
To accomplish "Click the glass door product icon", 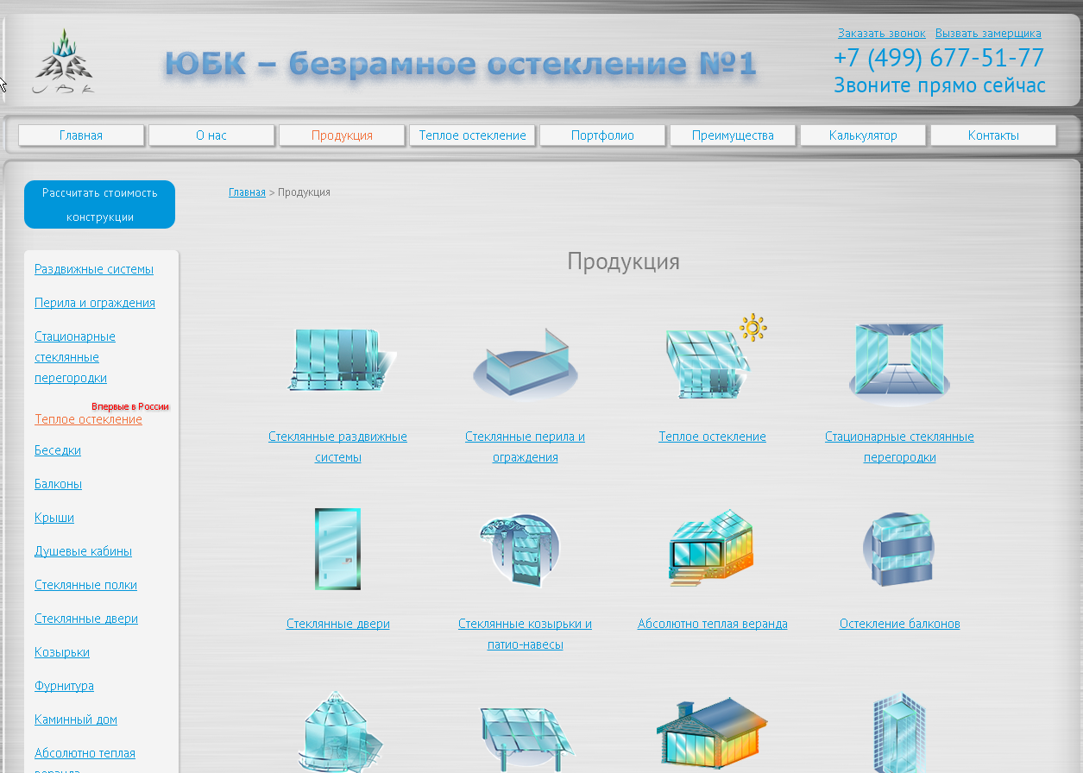I will tap(337, 549).
